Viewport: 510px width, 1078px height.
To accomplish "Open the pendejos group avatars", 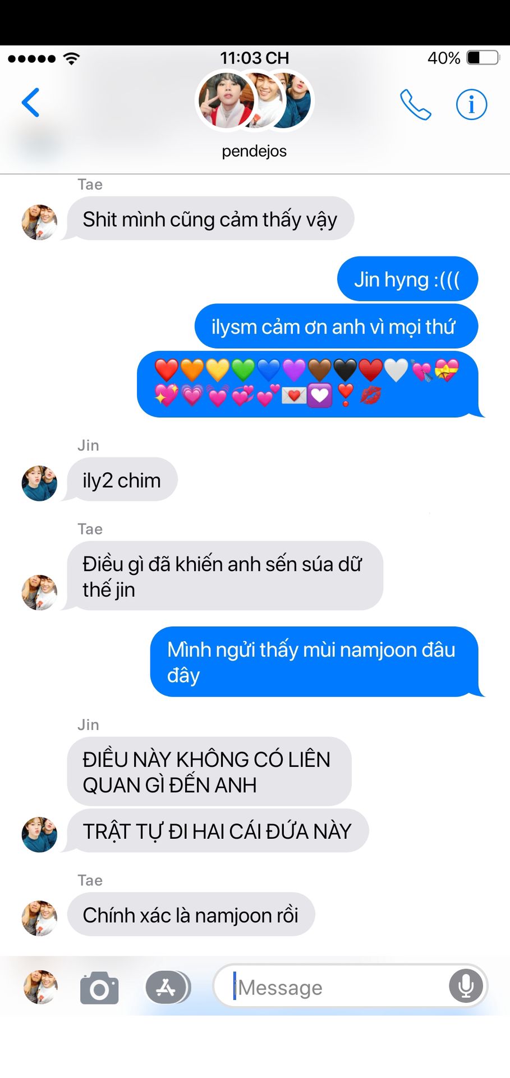I will pyautogui.click(x=254, y=100).
